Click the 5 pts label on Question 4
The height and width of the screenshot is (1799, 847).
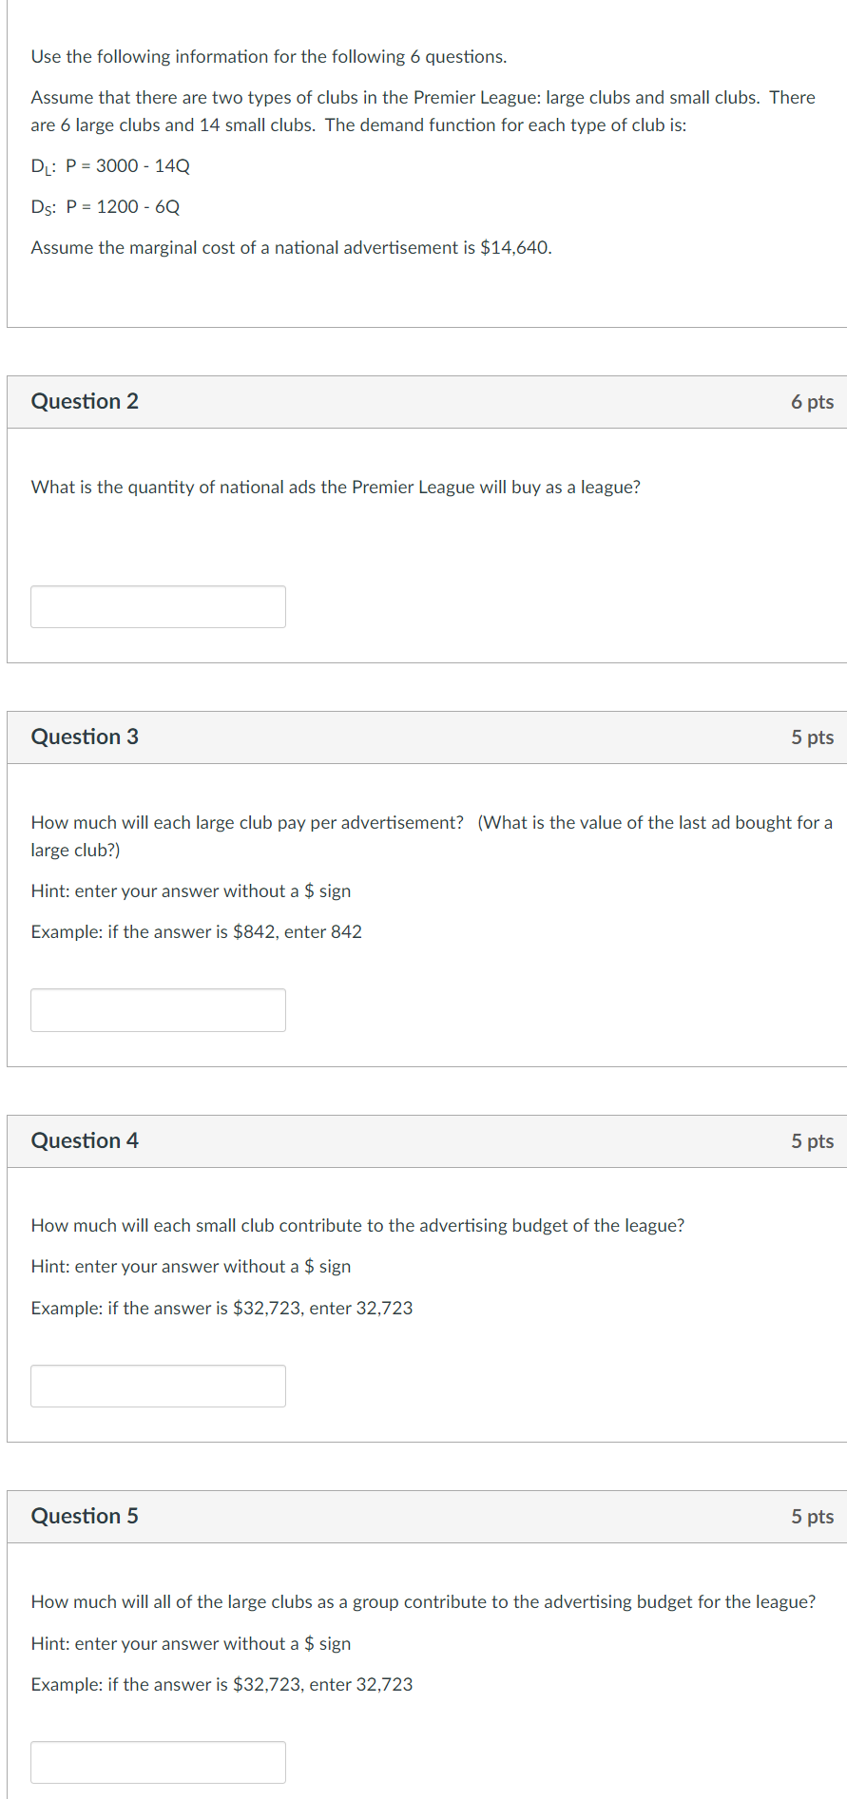coord(813,1140)
